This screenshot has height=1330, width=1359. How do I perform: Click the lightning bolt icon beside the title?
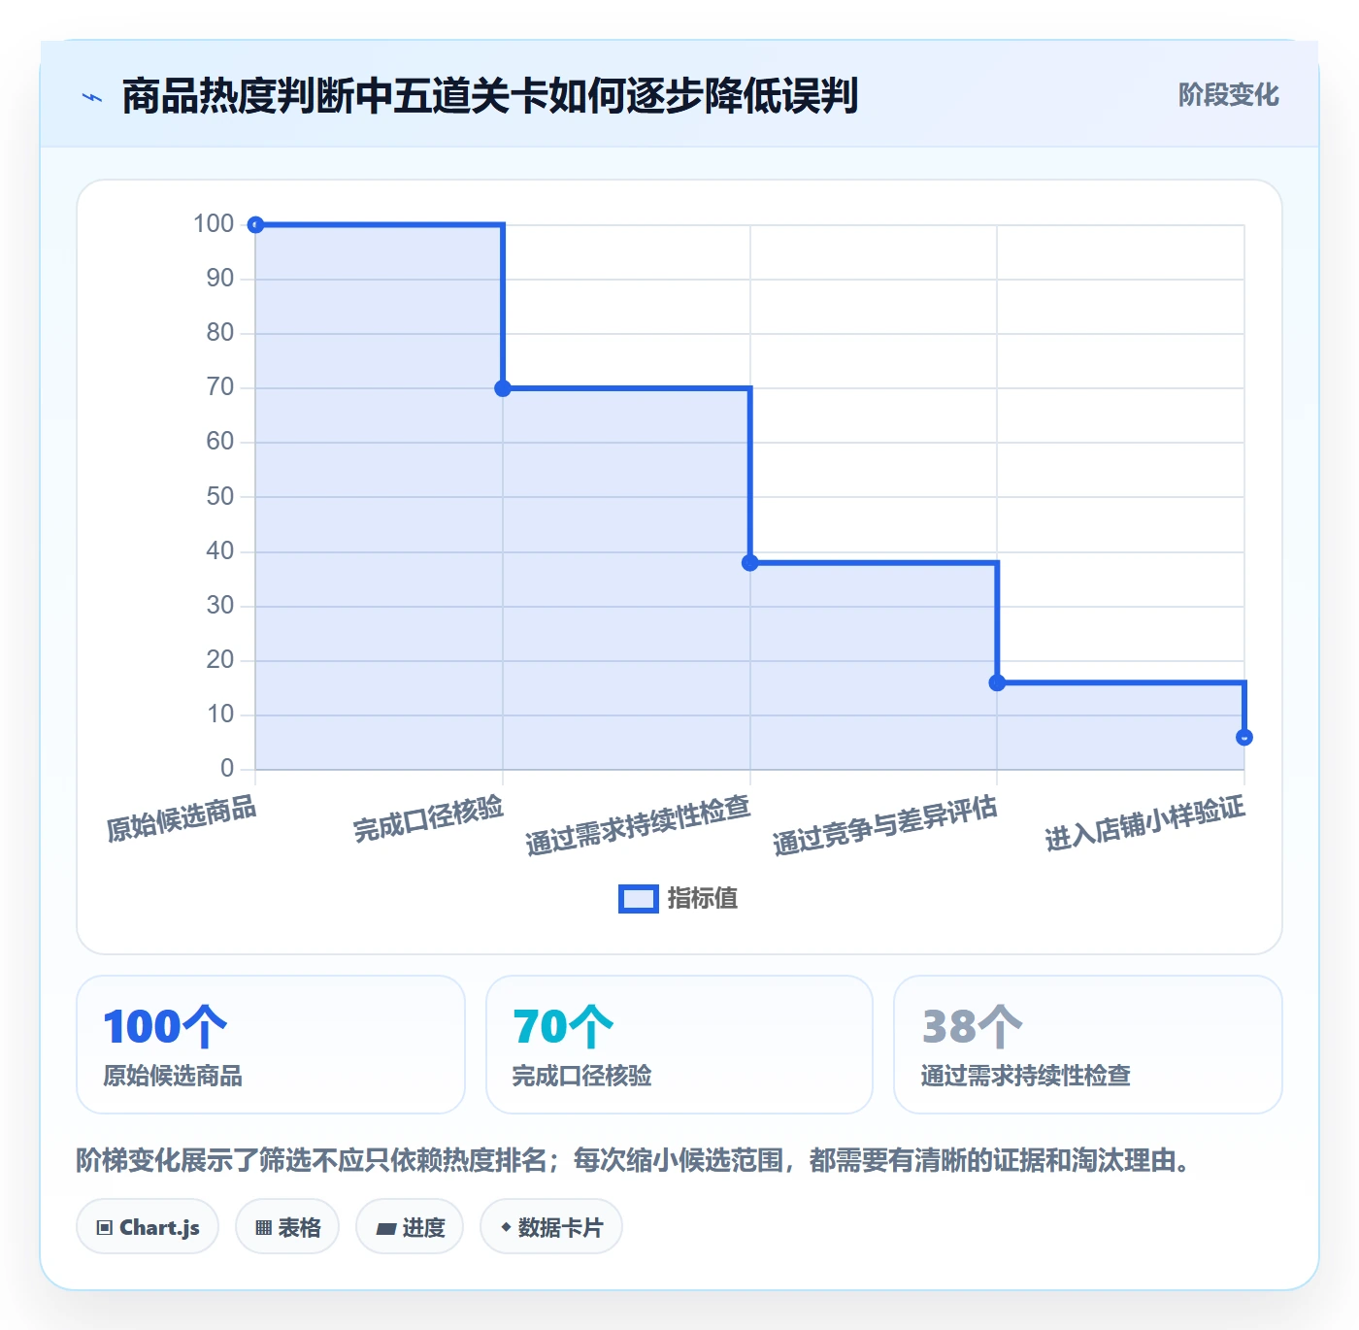coord(92,97)
